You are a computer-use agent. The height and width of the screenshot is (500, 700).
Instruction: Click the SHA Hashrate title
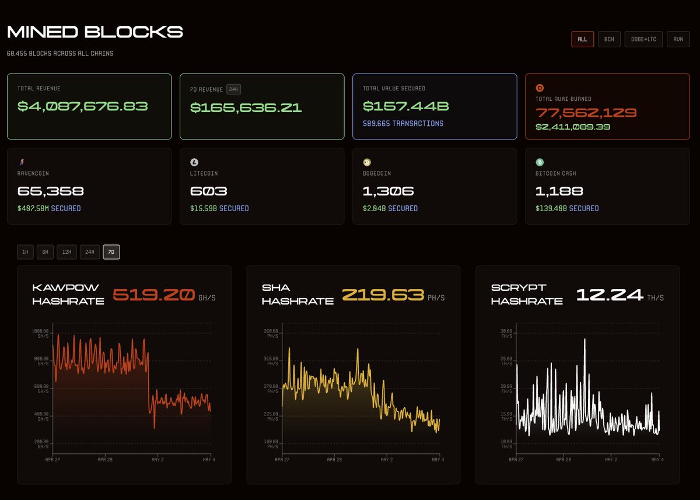pyautogui.click(x=297, y=295)
